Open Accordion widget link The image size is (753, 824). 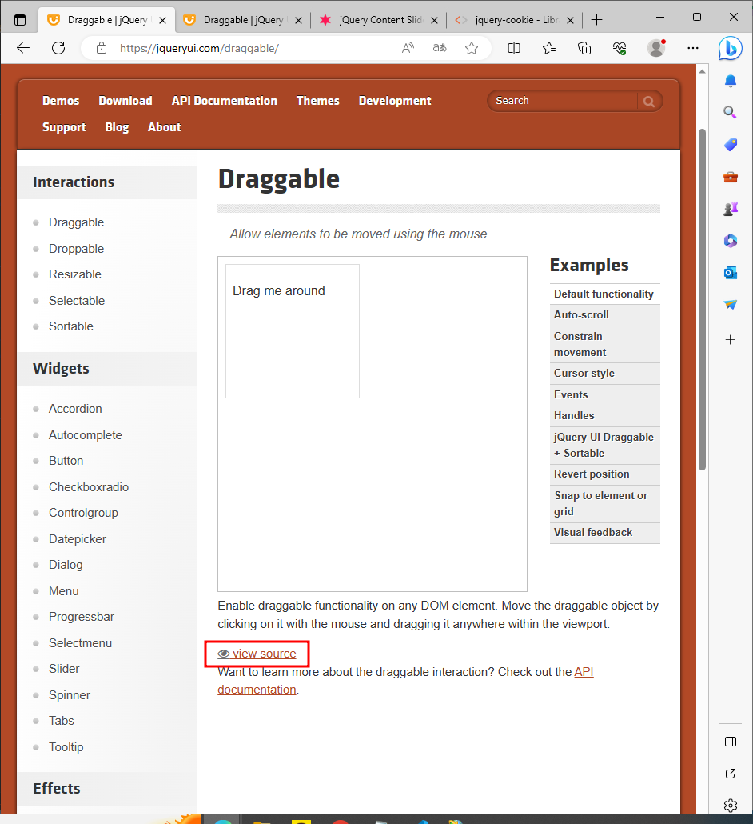pyautogui.click(x=75, y=409)
